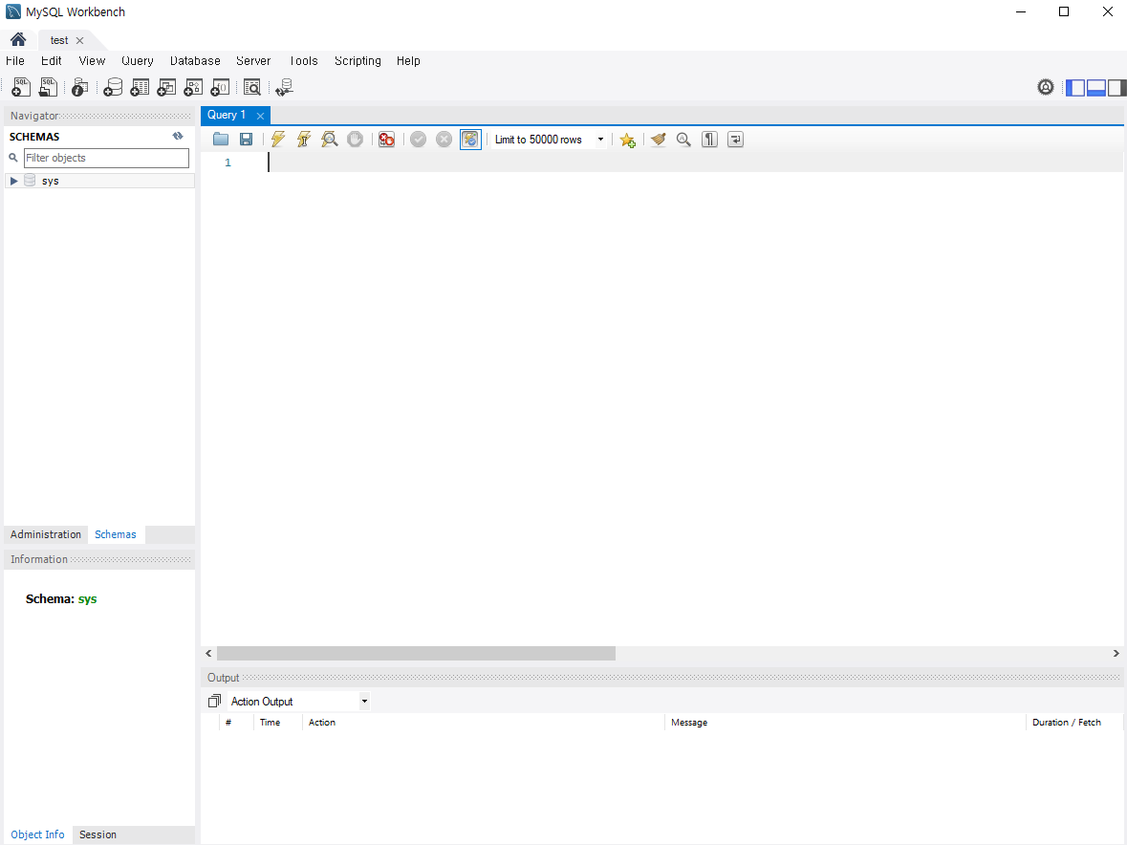Screen dimensions: 1127x845
Task: Close the Query 1 tab
Action: [x=260, y=116]
